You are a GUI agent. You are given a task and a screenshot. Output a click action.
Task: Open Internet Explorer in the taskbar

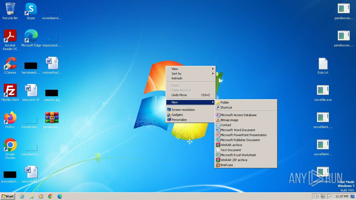pos(22,196)
